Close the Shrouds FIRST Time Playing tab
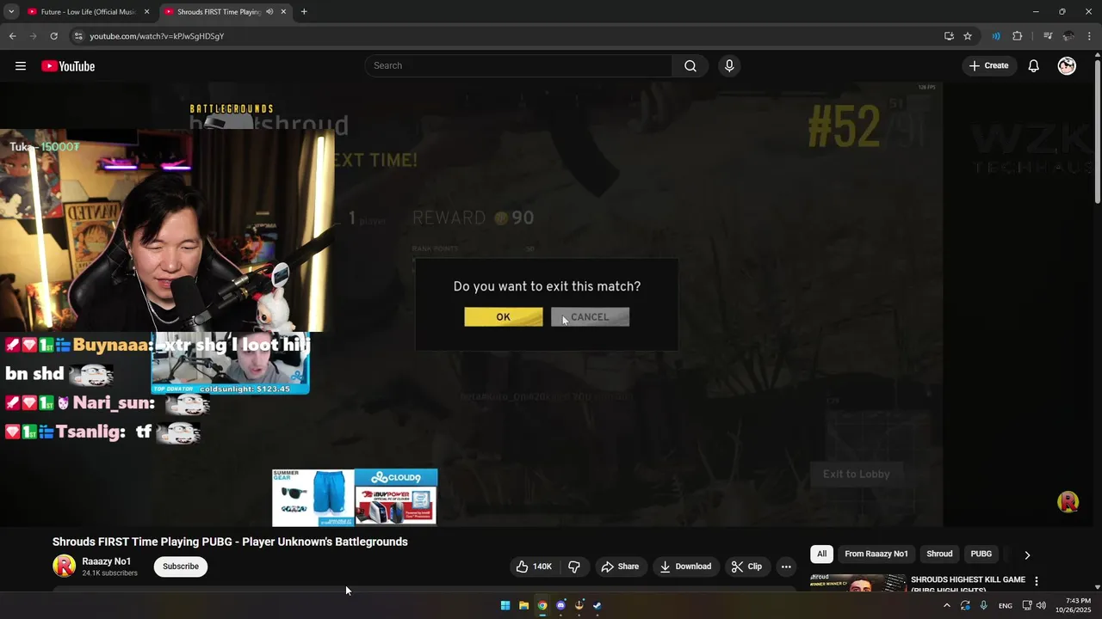Image resolution: width=1102 pixels, height=619 pixels. (283, 12)
